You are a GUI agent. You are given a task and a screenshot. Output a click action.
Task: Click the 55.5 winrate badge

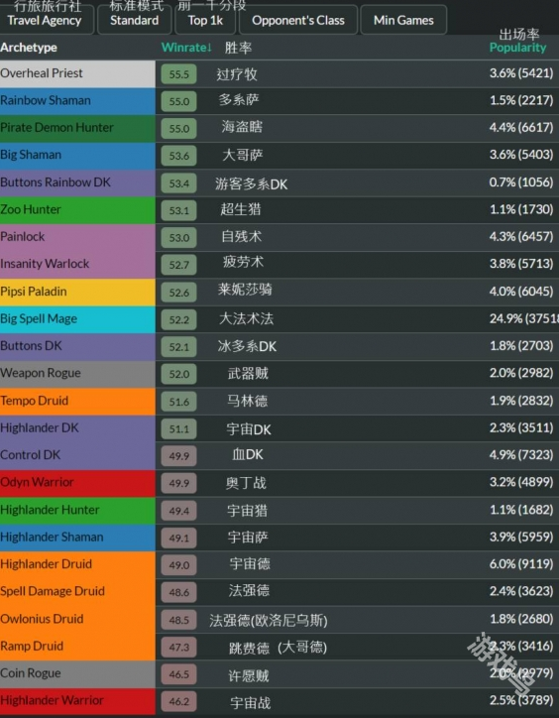click(x=179, y=74)
